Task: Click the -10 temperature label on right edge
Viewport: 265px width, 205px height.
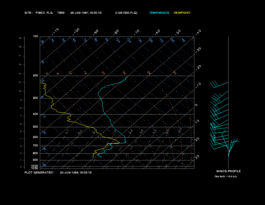Action: [x=198, y=85]
